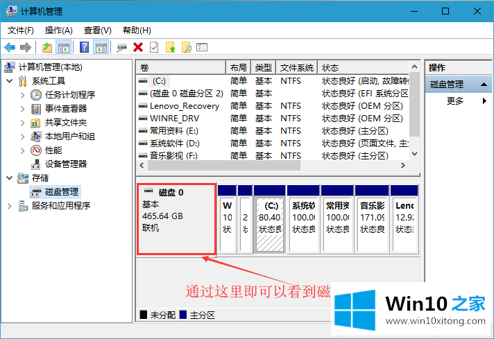Open the 帮助(H) menu

pos(137,31)
